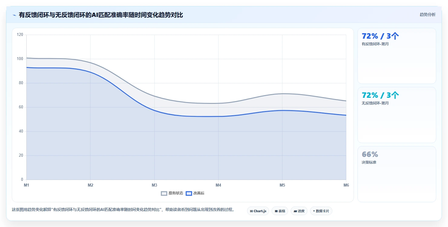The width and height of the screenshot is (448, 227).
Task: Click the M2 axis label
Action: click(90, 185)
